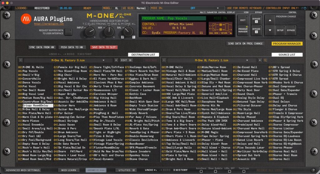Click the plus button beside M-One XL Factory 1.tcm
320x174 pixels.
click(260, 60)
